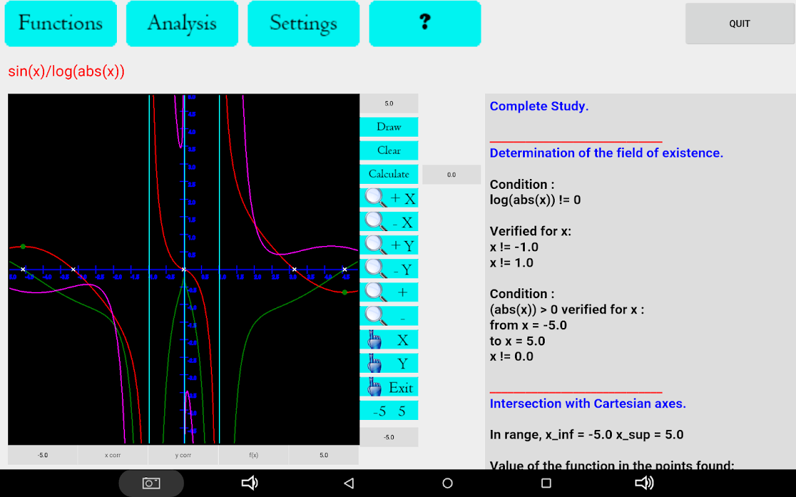Clear the graph

pyautogui.click(x=389, y=150)
